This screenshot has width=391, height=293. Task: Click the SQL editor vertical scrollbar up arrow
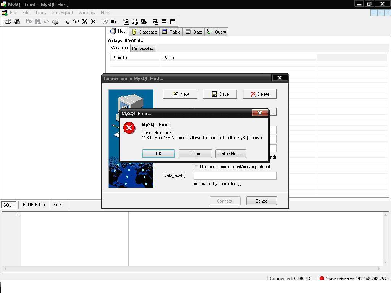coord(386,214)
